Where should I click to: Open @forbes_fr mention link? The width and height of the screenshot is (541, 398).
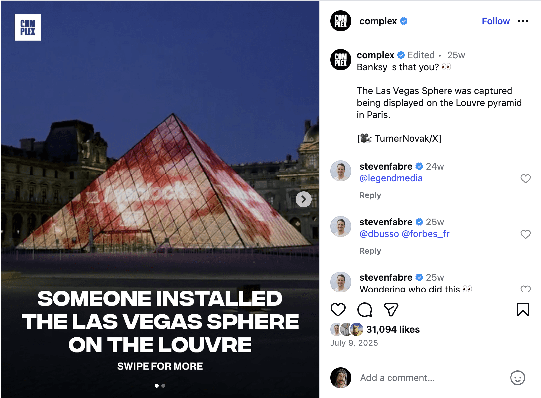tap(425, 234)
